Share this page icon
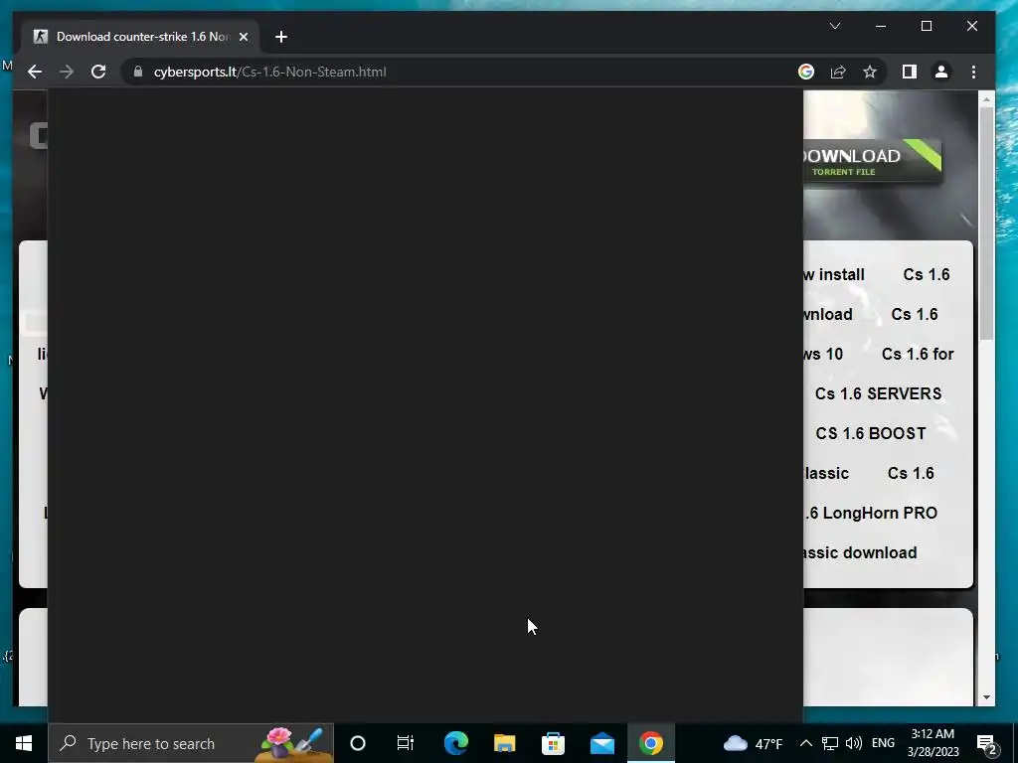The width and height of the screenshot is (1018, 763). coord(838,72)
